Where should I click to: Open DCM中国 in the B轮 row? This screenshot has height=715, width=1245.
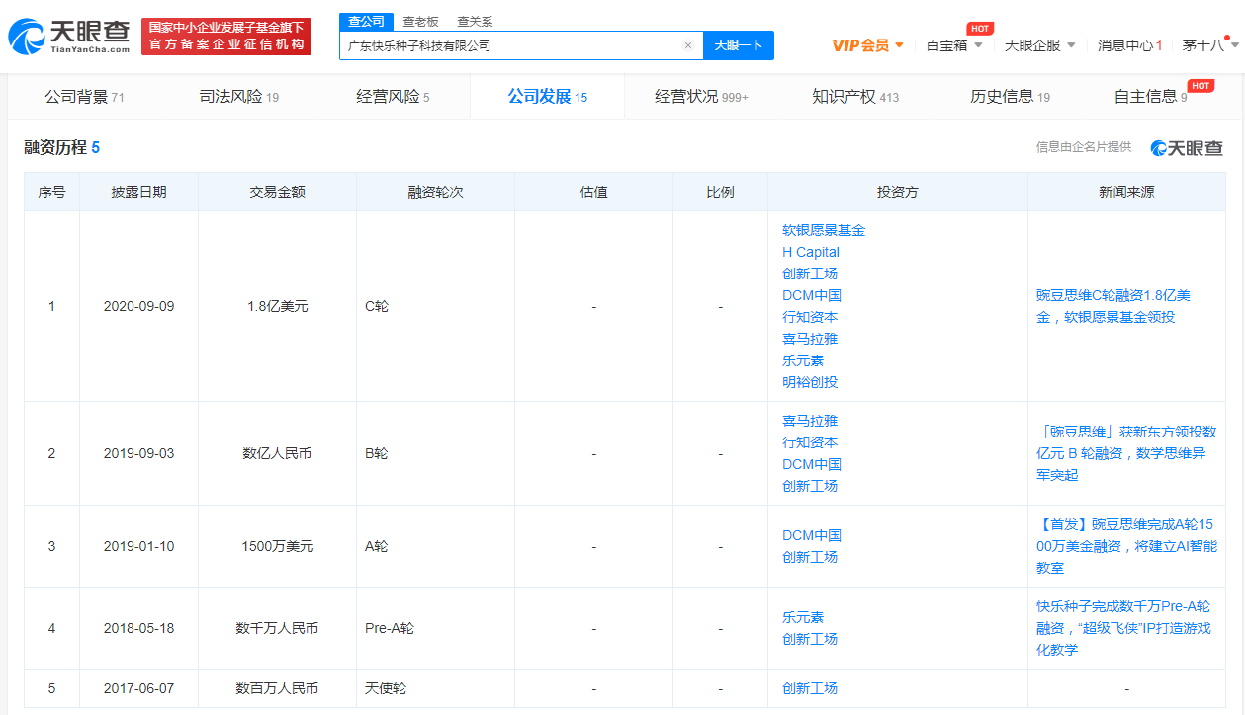[812, 464]
